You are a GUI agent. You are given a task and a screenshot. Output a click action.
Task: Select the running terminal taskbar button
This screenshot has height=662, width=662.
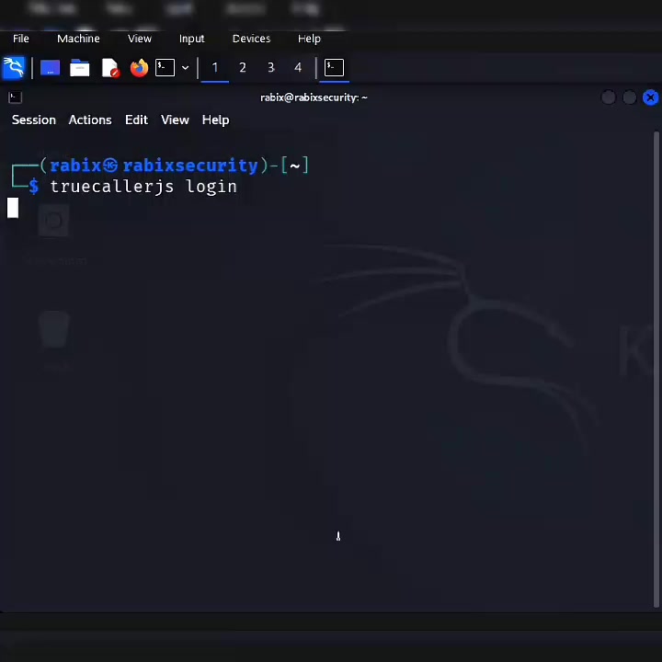point(334,68)
